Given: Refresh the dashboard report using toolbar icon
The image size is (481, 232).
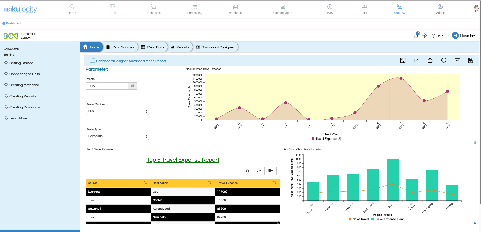Looking at the screenshot, I should [x=443, y=60].
